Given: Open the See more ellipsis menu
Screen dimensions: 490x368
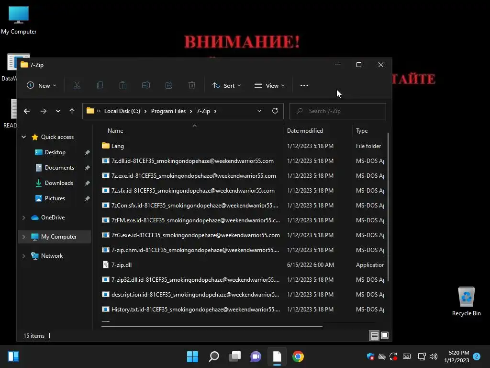Looking at the screenshot, I should 304,85.
